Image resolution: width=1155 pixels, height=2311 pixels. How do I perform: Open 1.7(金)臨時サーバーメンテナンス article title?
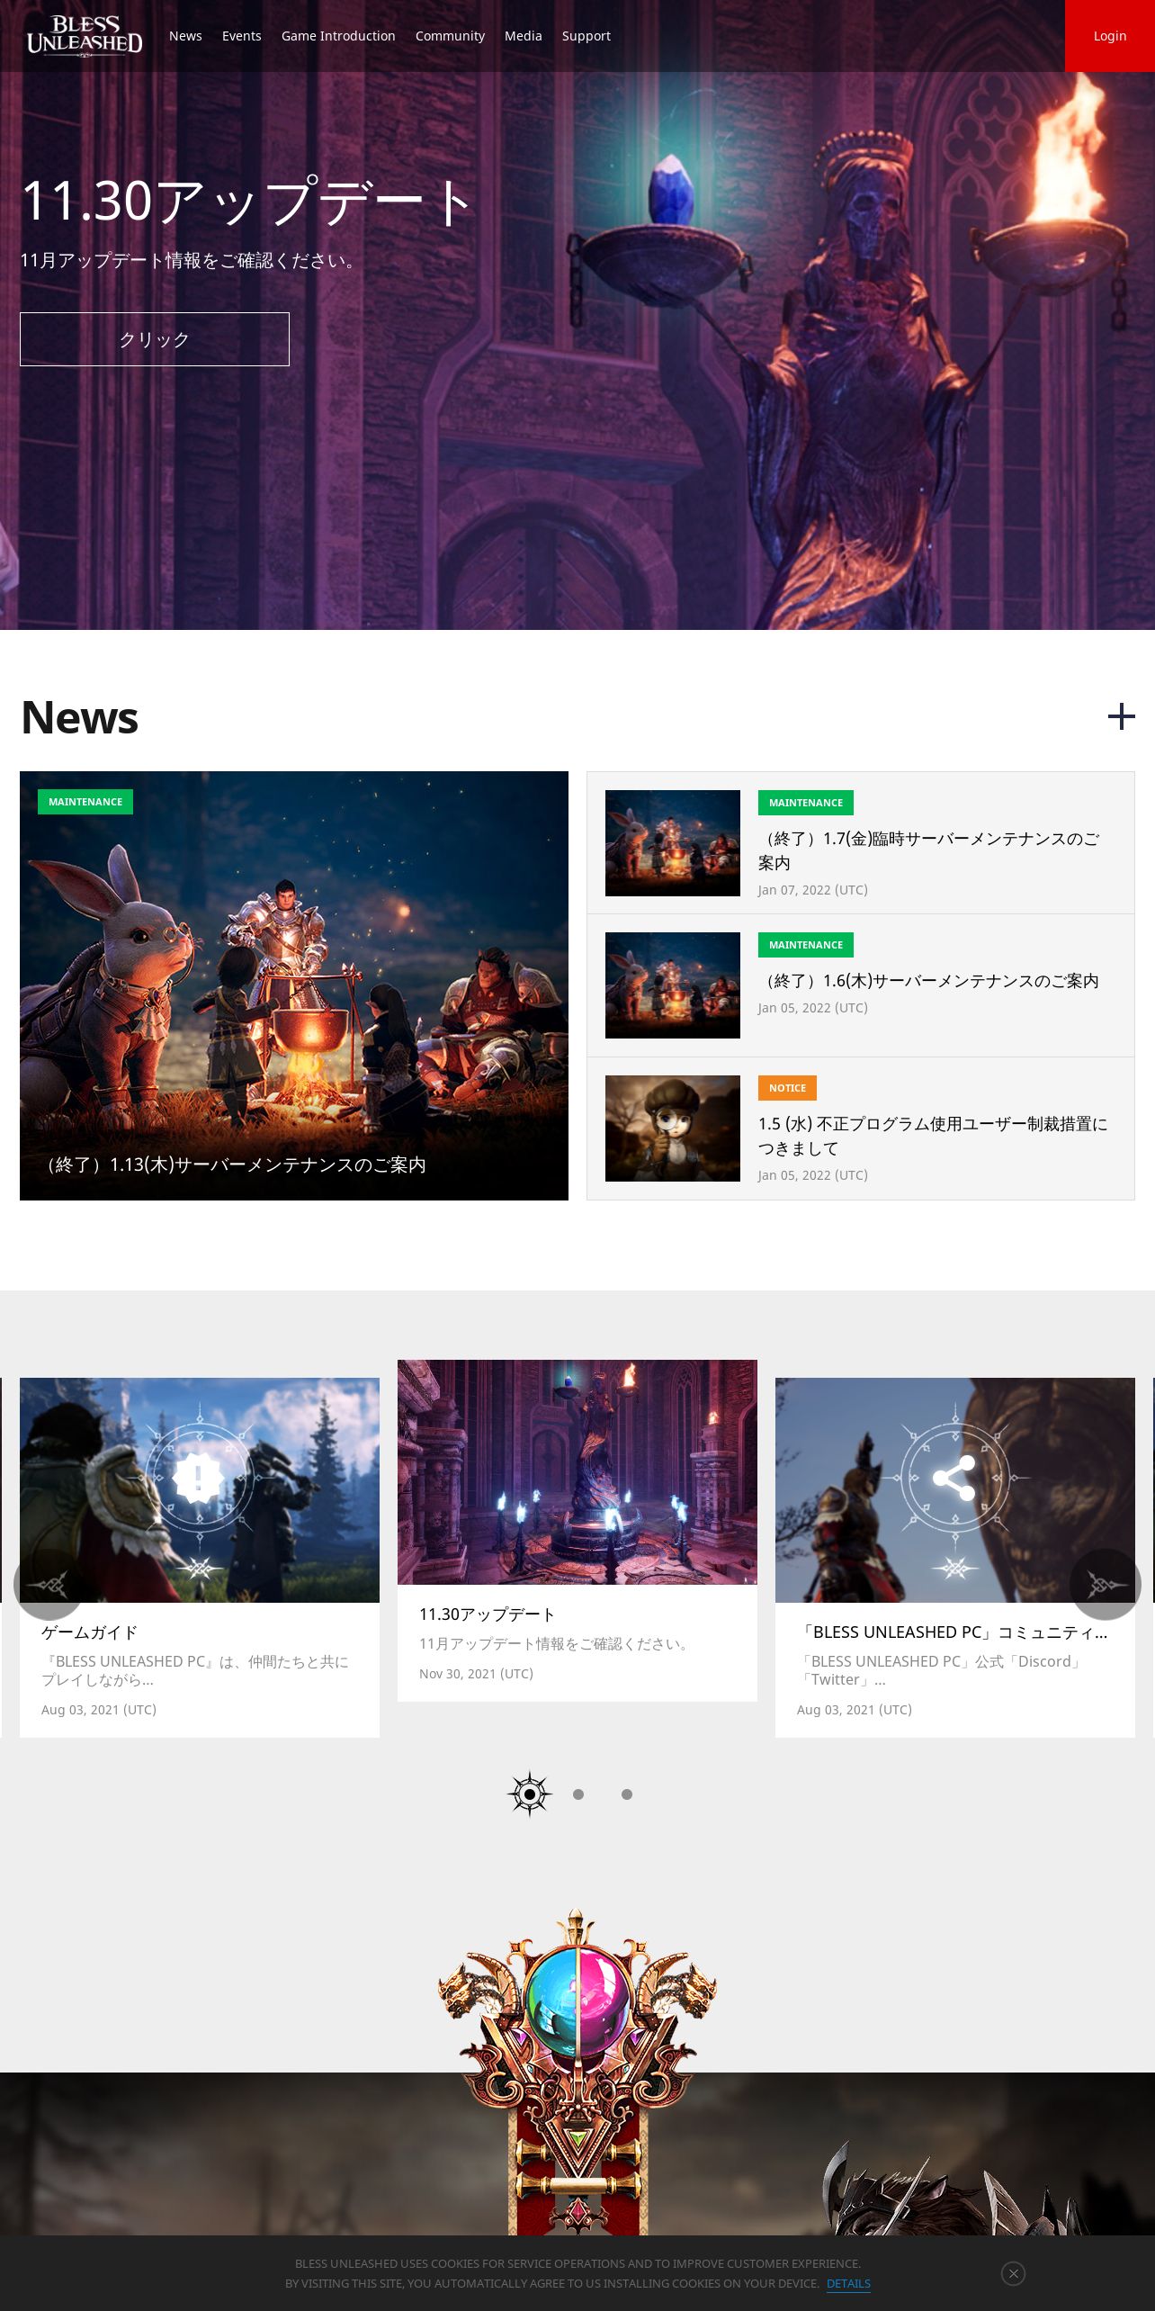point(929,850)
